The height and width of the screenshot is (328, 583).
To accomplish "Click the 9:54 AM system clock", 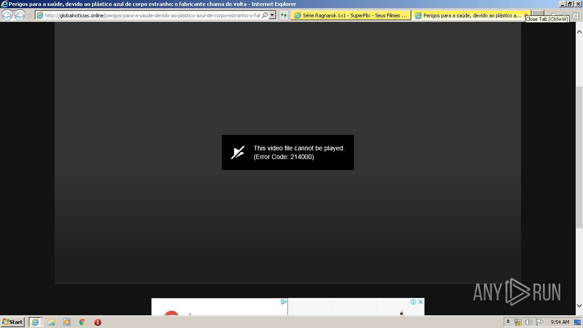I will point(560,322).
